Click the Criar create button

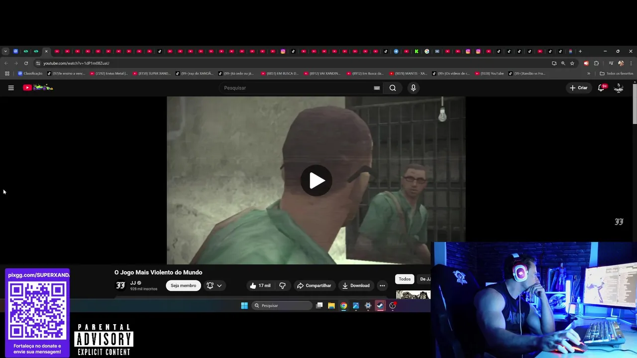579,88
